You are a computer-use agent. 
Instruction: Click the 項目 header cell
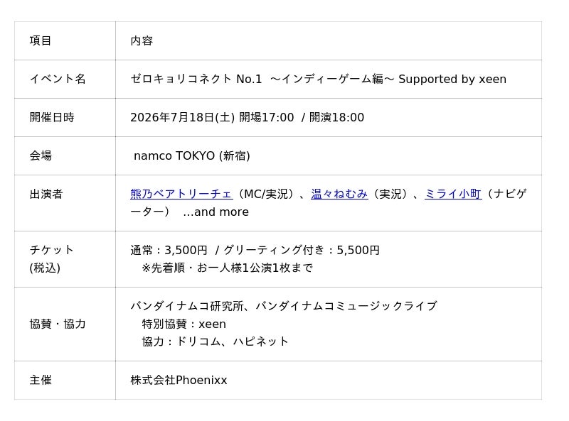click(65, 40)
